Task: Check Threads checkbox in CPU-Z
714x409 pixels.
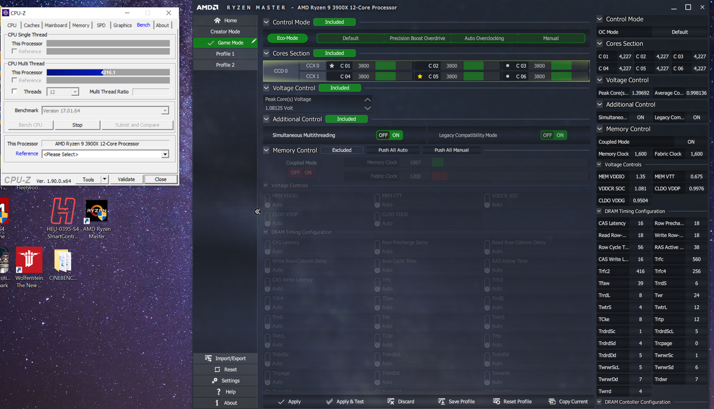Action: click(15, 91)
